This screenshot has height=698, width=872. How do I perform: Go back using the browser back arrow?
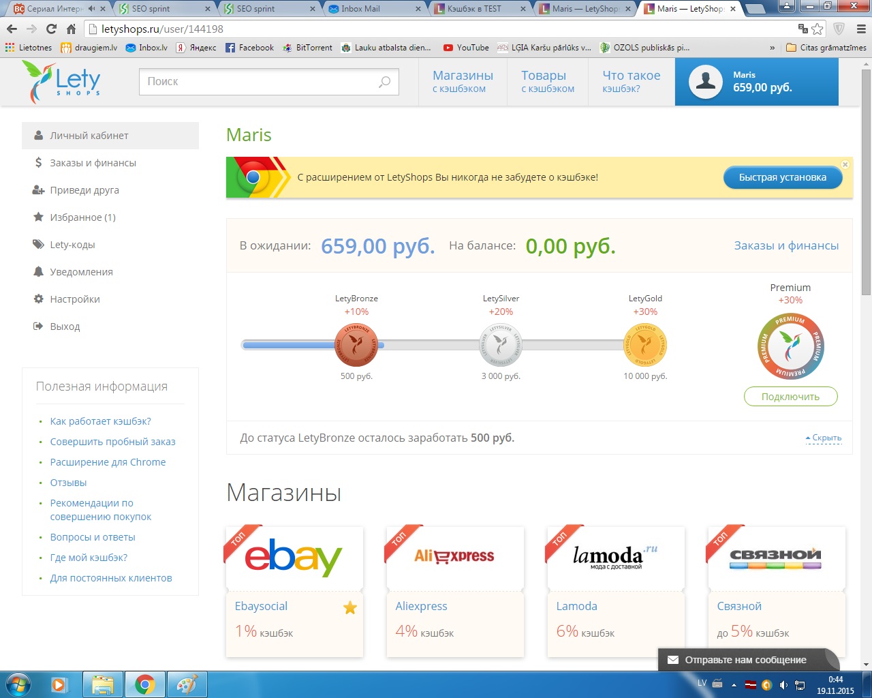12,29
